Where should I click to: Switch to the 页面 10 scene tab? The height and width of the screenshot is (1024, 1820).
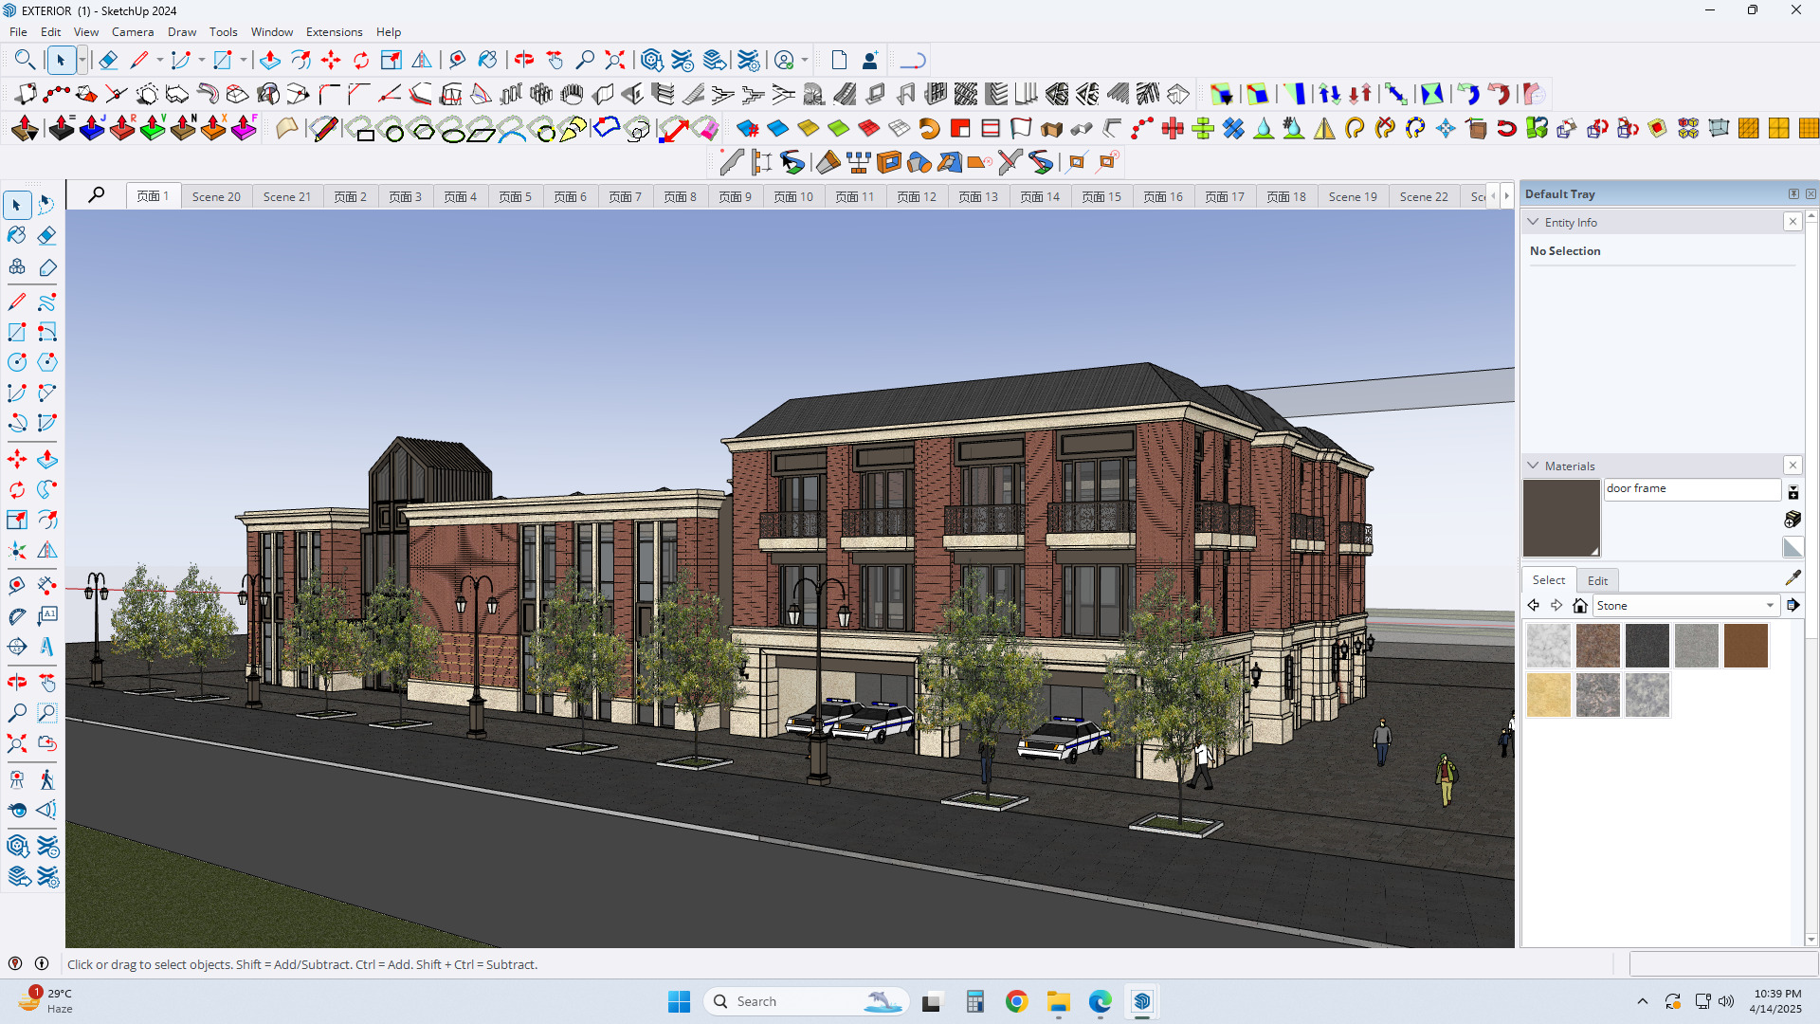coord(793,196)
